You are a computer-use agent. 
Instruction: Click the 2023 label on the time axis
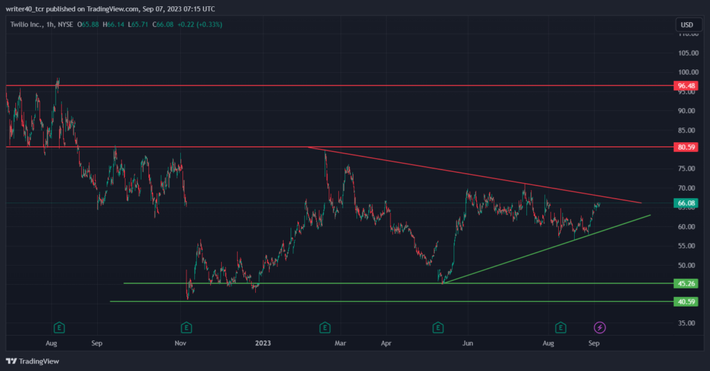point(263,343)
